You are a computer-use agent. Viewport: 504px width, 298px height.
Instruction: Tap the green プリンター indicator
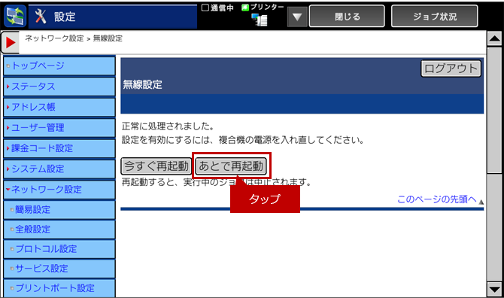pyautogui.click(x=245, y=8)
